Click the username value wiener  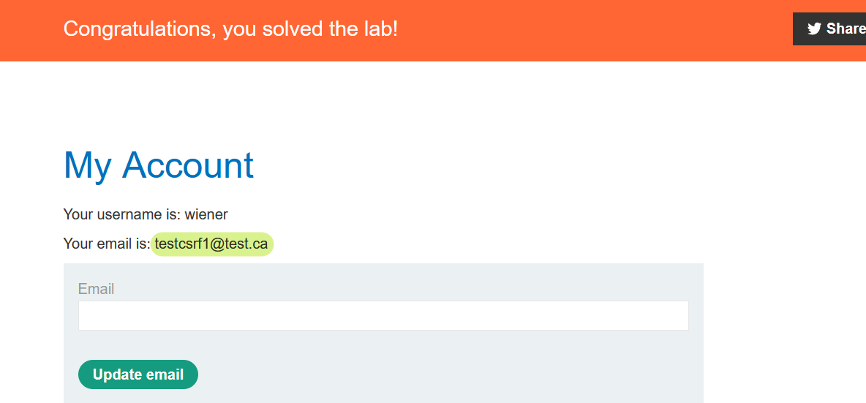pos(206,214)
